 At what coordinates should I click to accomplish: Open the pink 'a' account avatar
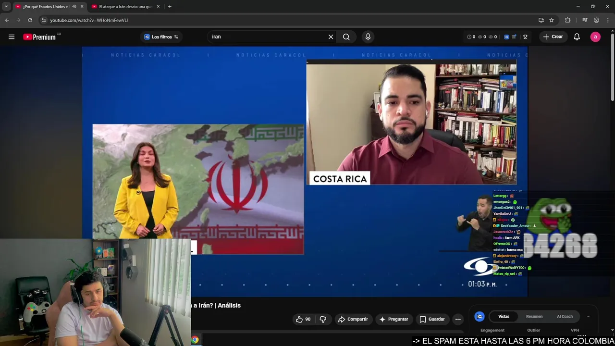point(595,37)
